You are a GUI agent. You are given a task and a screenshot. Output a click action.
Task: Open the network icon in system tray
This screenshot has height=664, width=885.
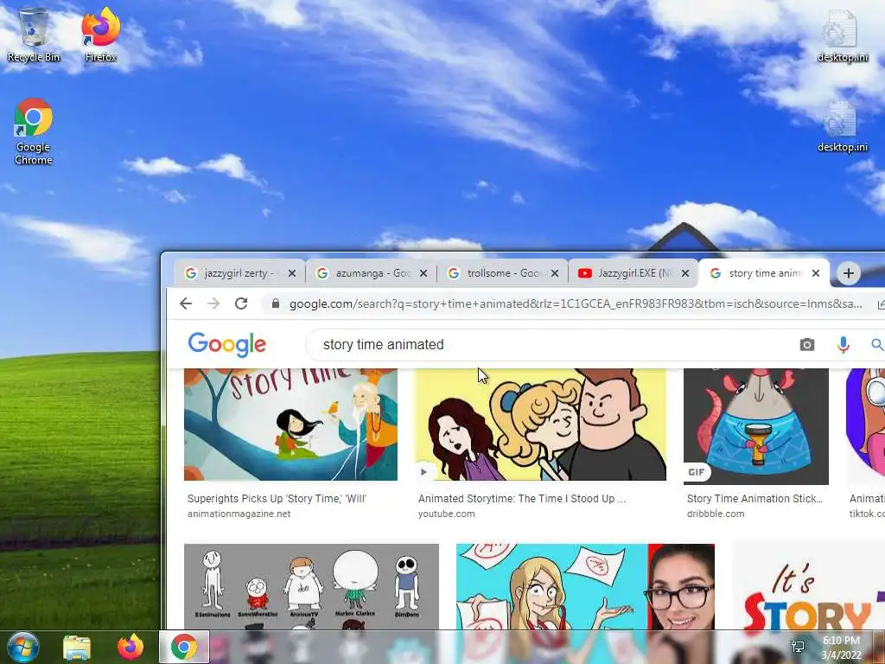click(x=798, y=647)
